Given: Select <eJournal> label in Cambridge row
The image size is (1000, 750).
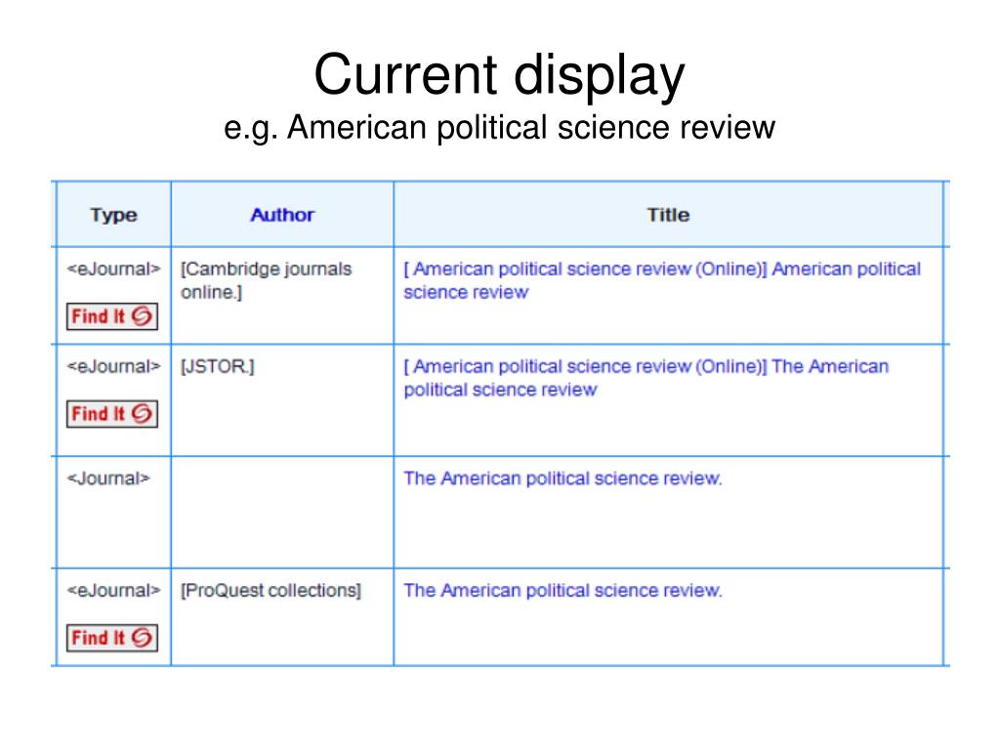Looking at the screenshot, I should pyautogui.click(x=113, y=270).
